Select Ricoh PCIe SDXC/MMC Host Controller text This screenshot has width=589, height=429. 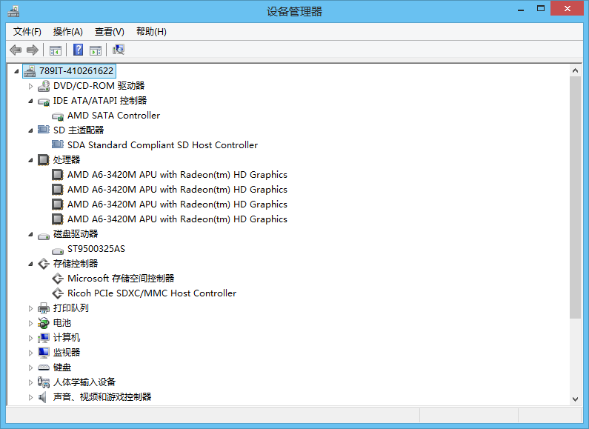(152, 293)
